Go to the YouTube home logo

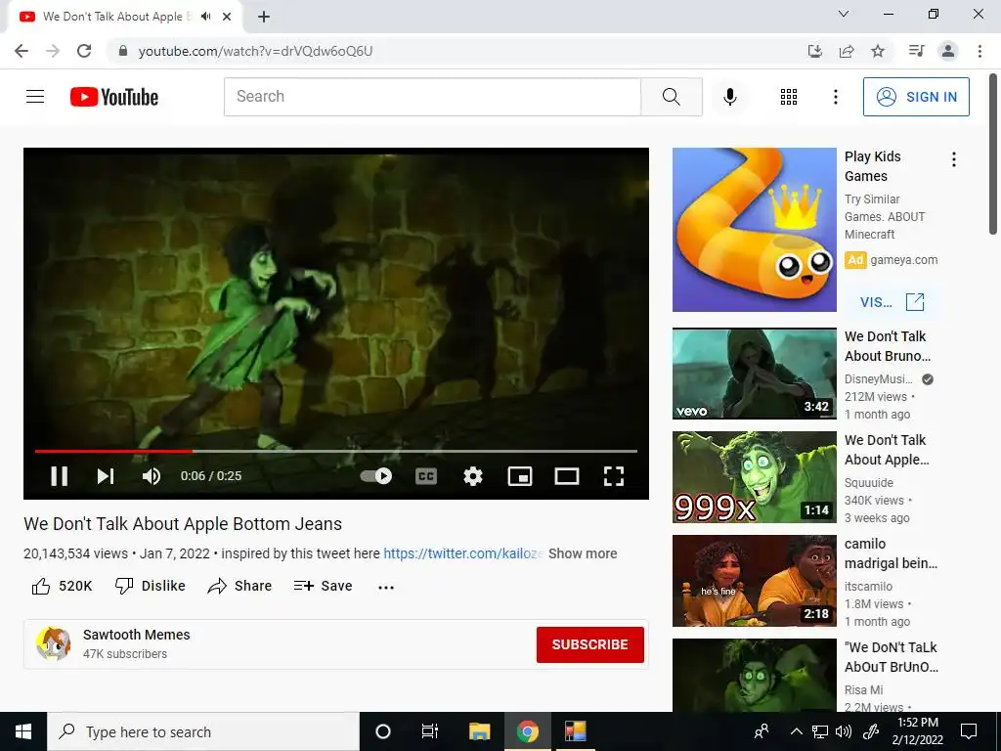[x=114, y=97]
